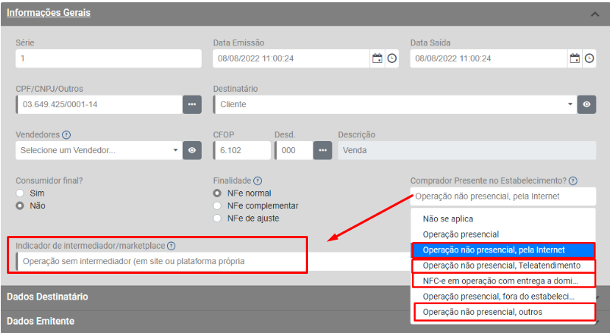Open time picker for Data Emissão
The image size is (610, 333).
[x=392, y=58]
